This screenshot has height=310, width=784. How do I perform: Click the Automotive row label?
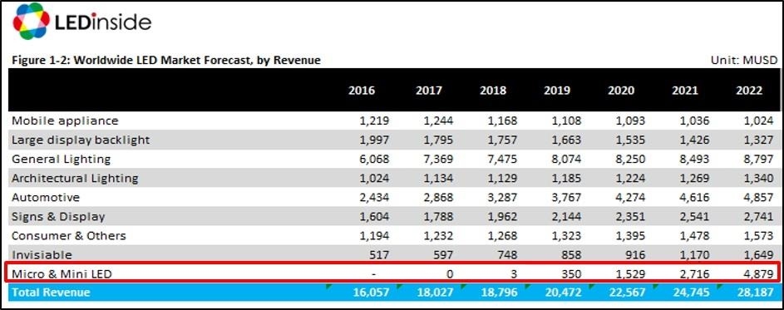(x=46, y=198)
